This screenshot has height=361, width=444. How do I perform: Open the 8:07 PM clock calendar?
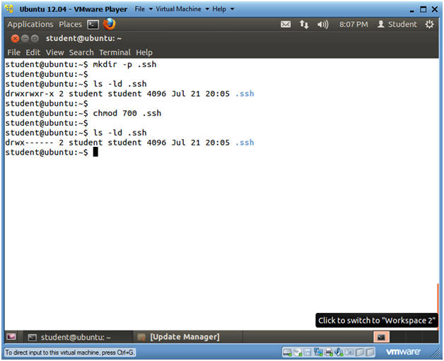point(354,25)
